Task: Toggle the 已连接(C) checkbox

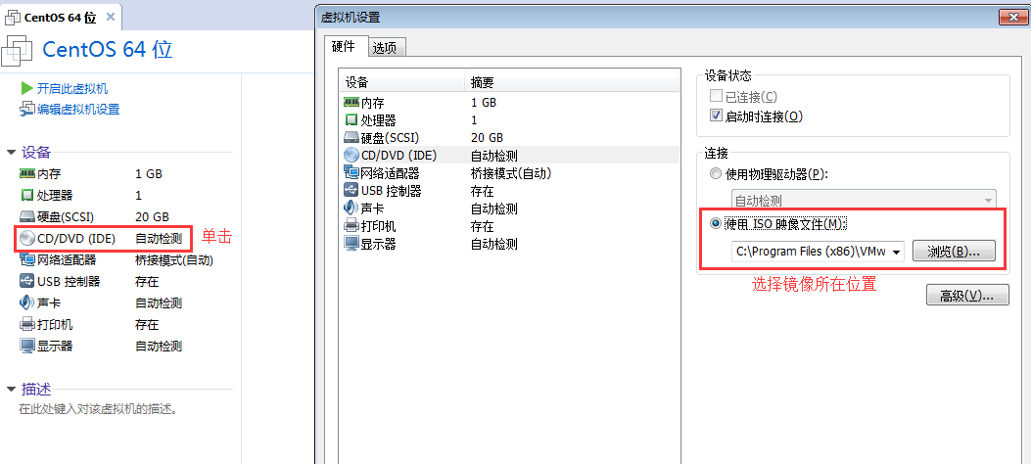Action: (716, 97)
